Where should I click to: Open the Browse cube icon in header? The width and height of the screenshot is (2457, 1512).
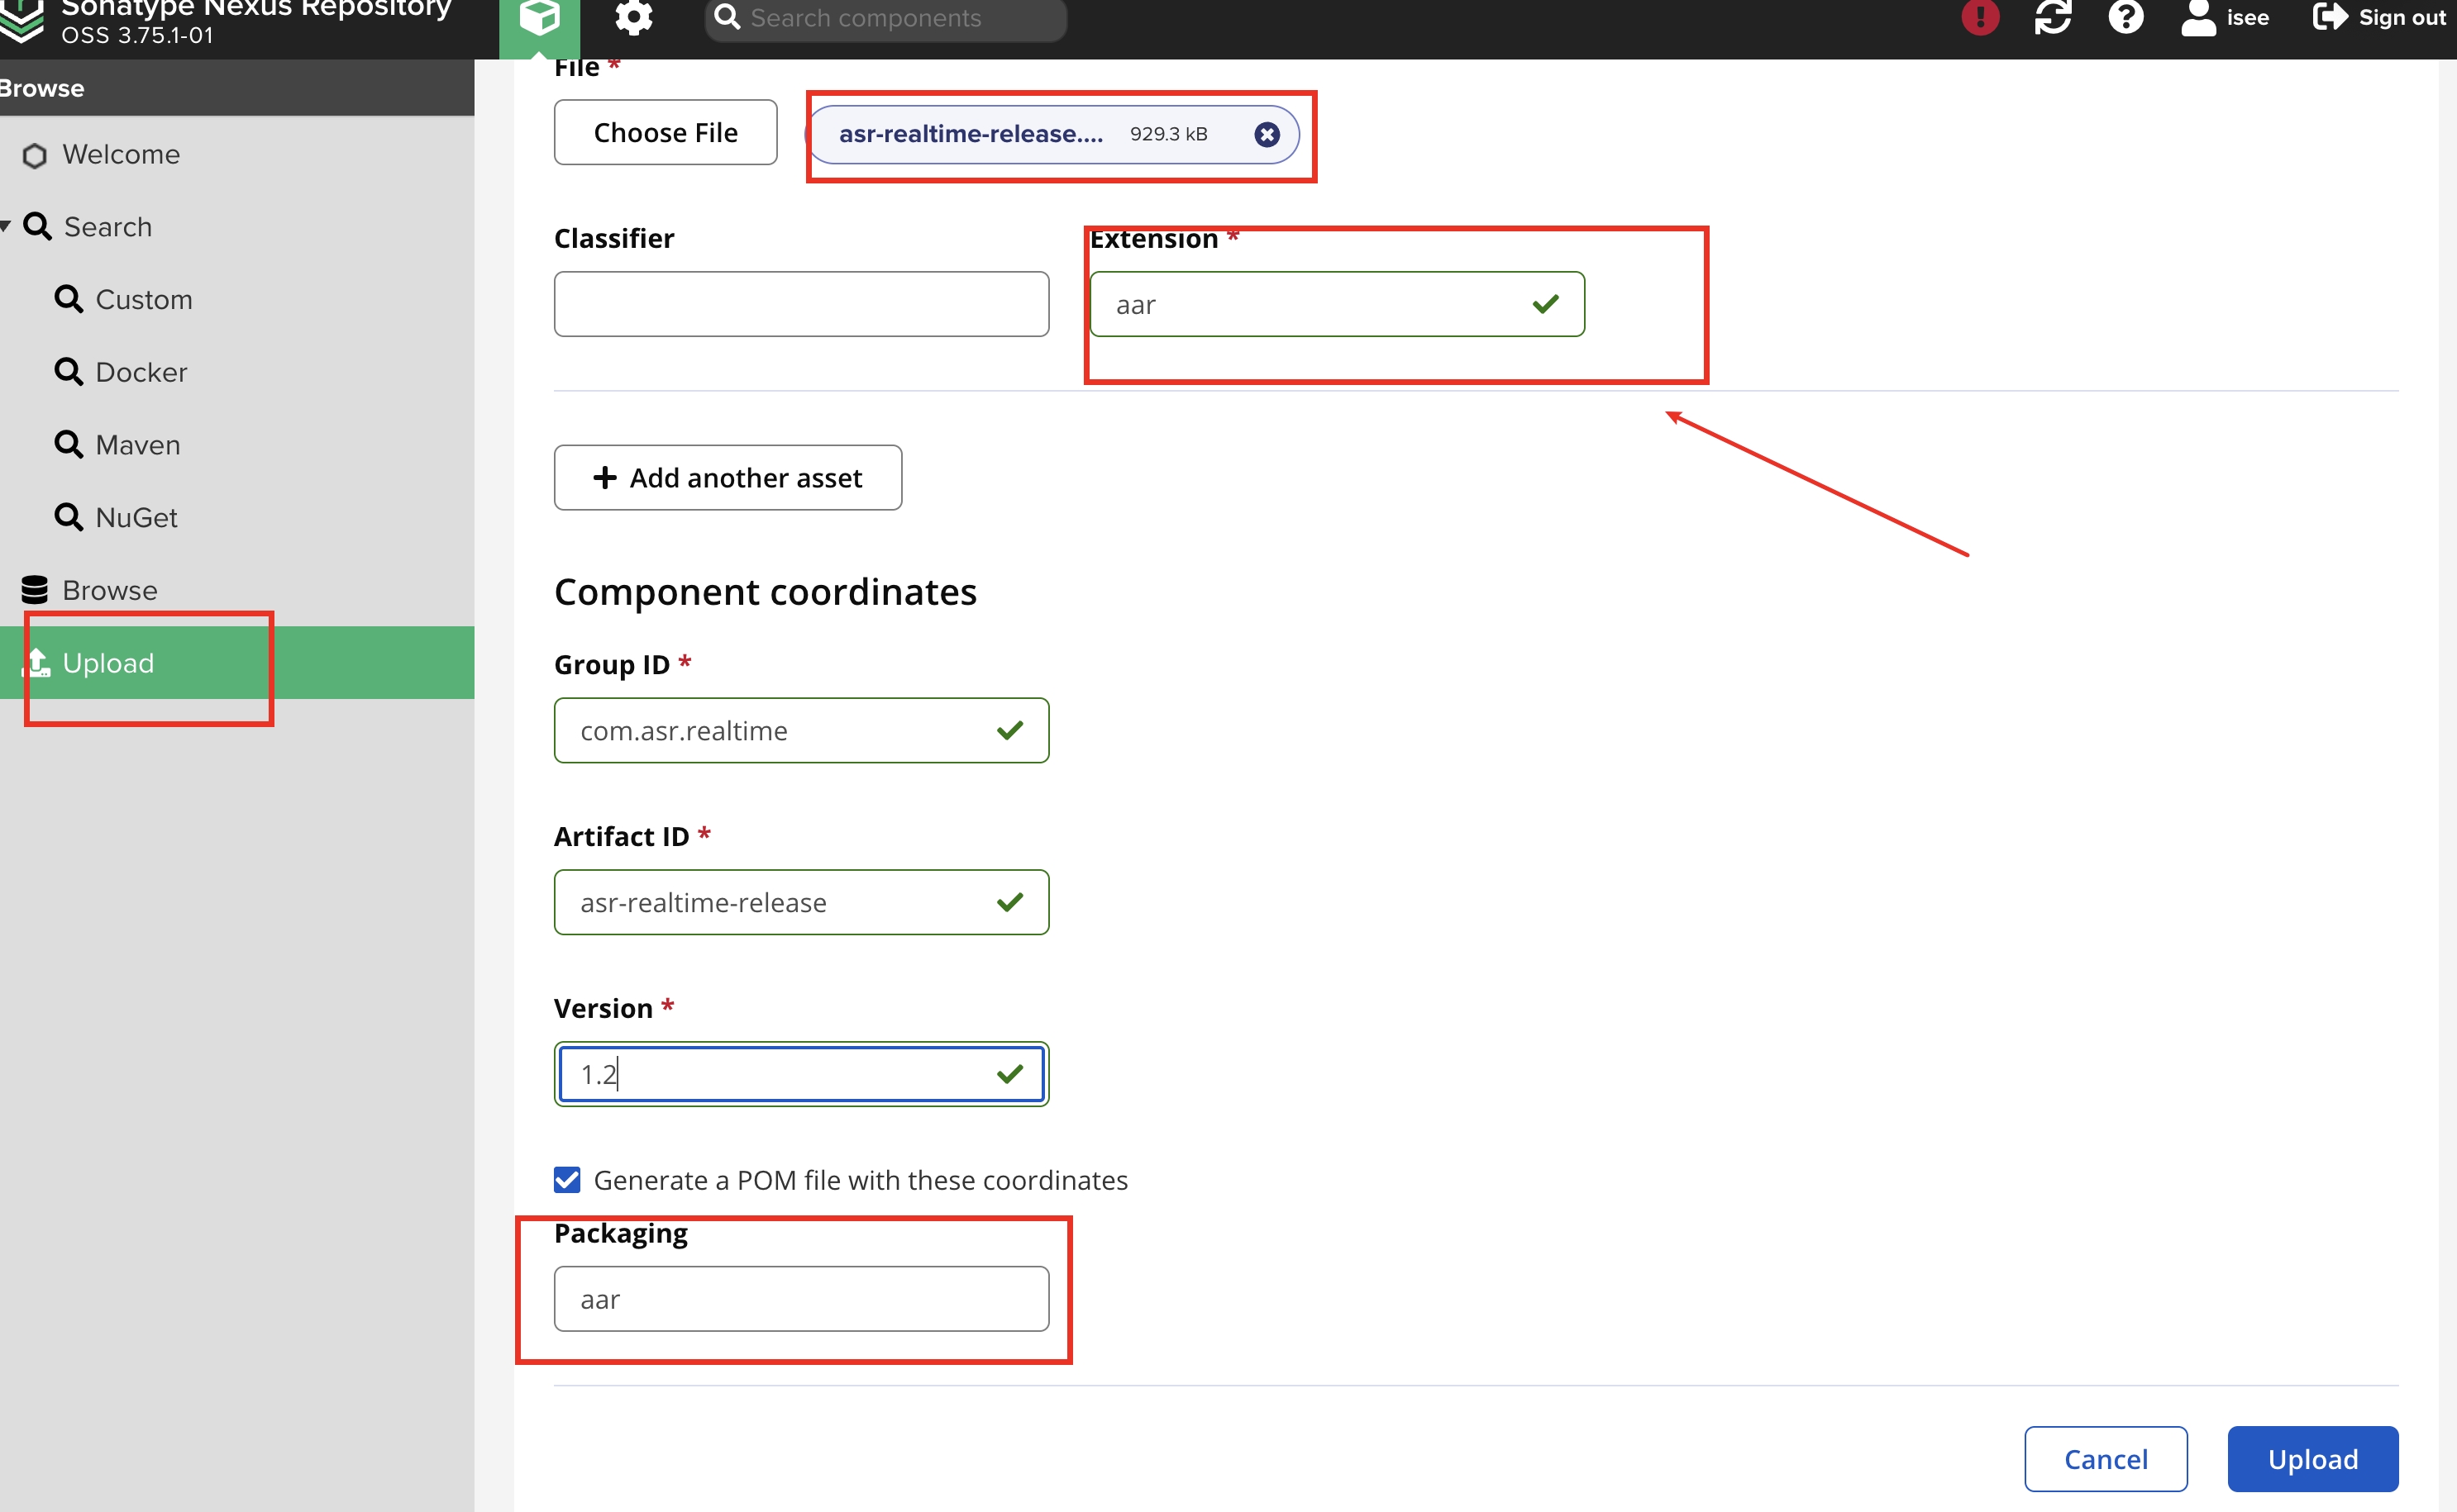539,18
